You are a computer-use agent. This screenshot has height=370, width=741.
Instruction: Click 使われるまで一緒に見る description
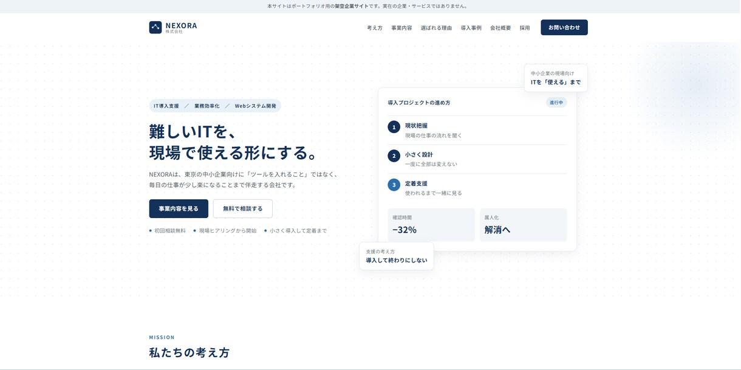pyautogui.click(x=434, y=193)
